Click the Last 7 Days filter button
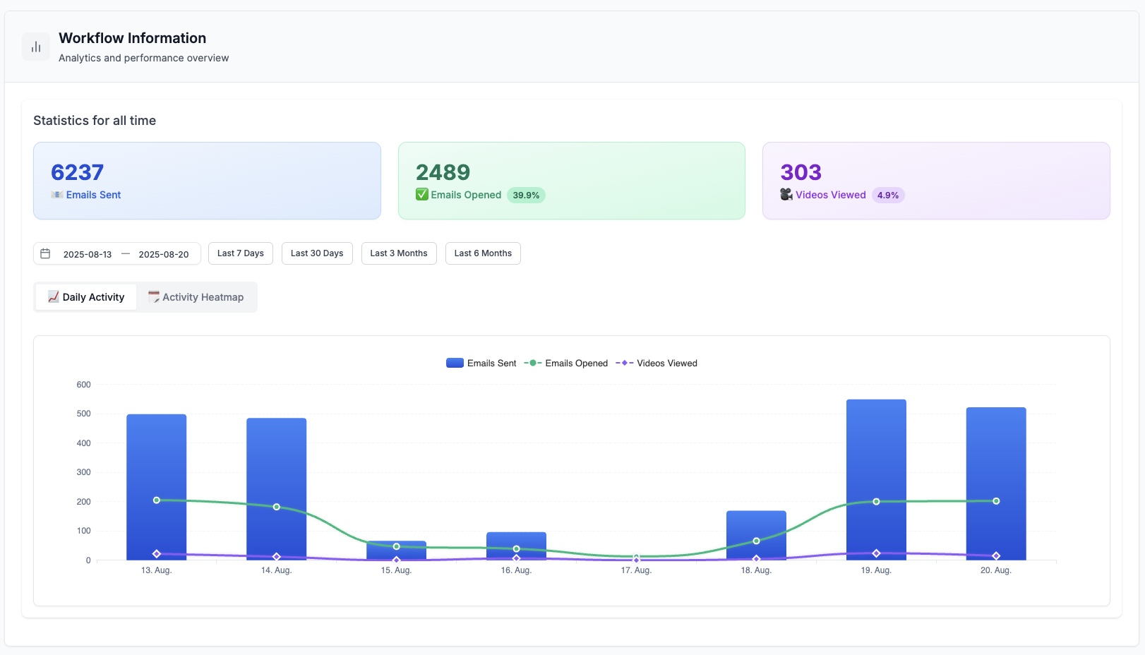The image size is (1145, 655). tap(240, 253)
